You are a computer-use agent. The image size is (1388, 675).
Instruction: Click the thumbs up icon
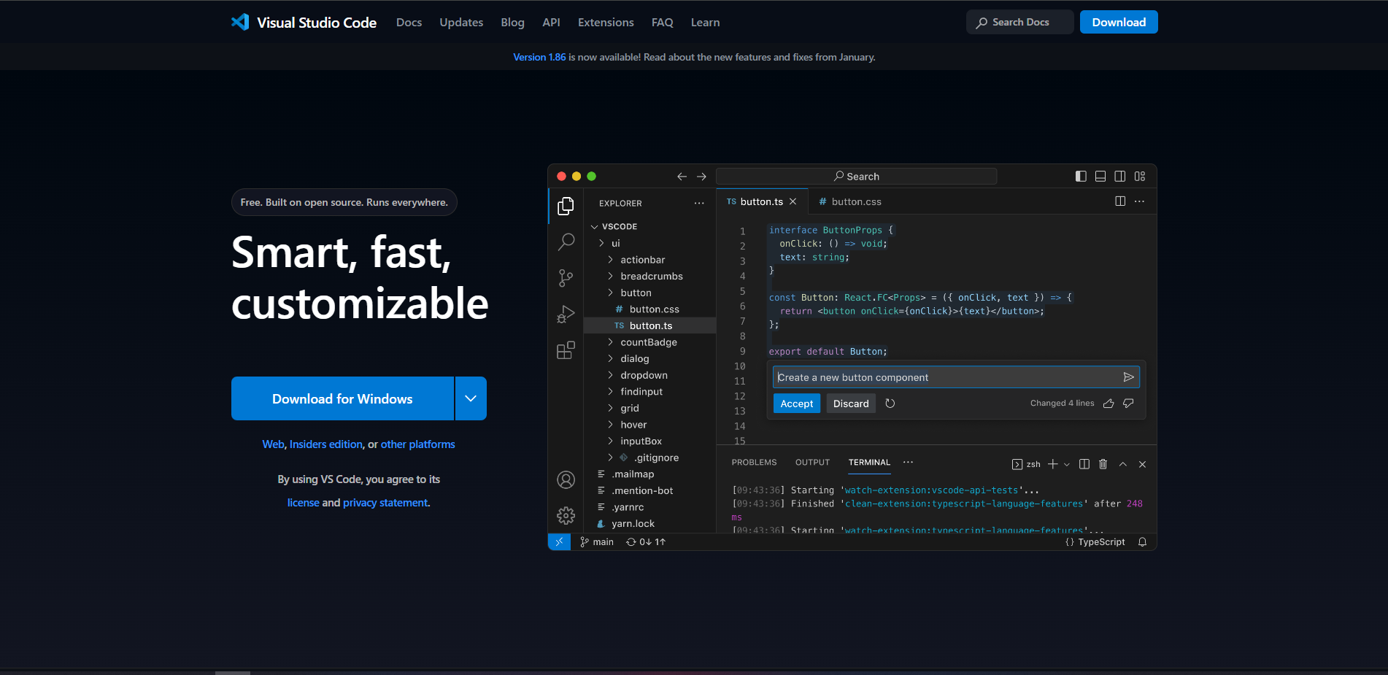(x=1109, y=404)
